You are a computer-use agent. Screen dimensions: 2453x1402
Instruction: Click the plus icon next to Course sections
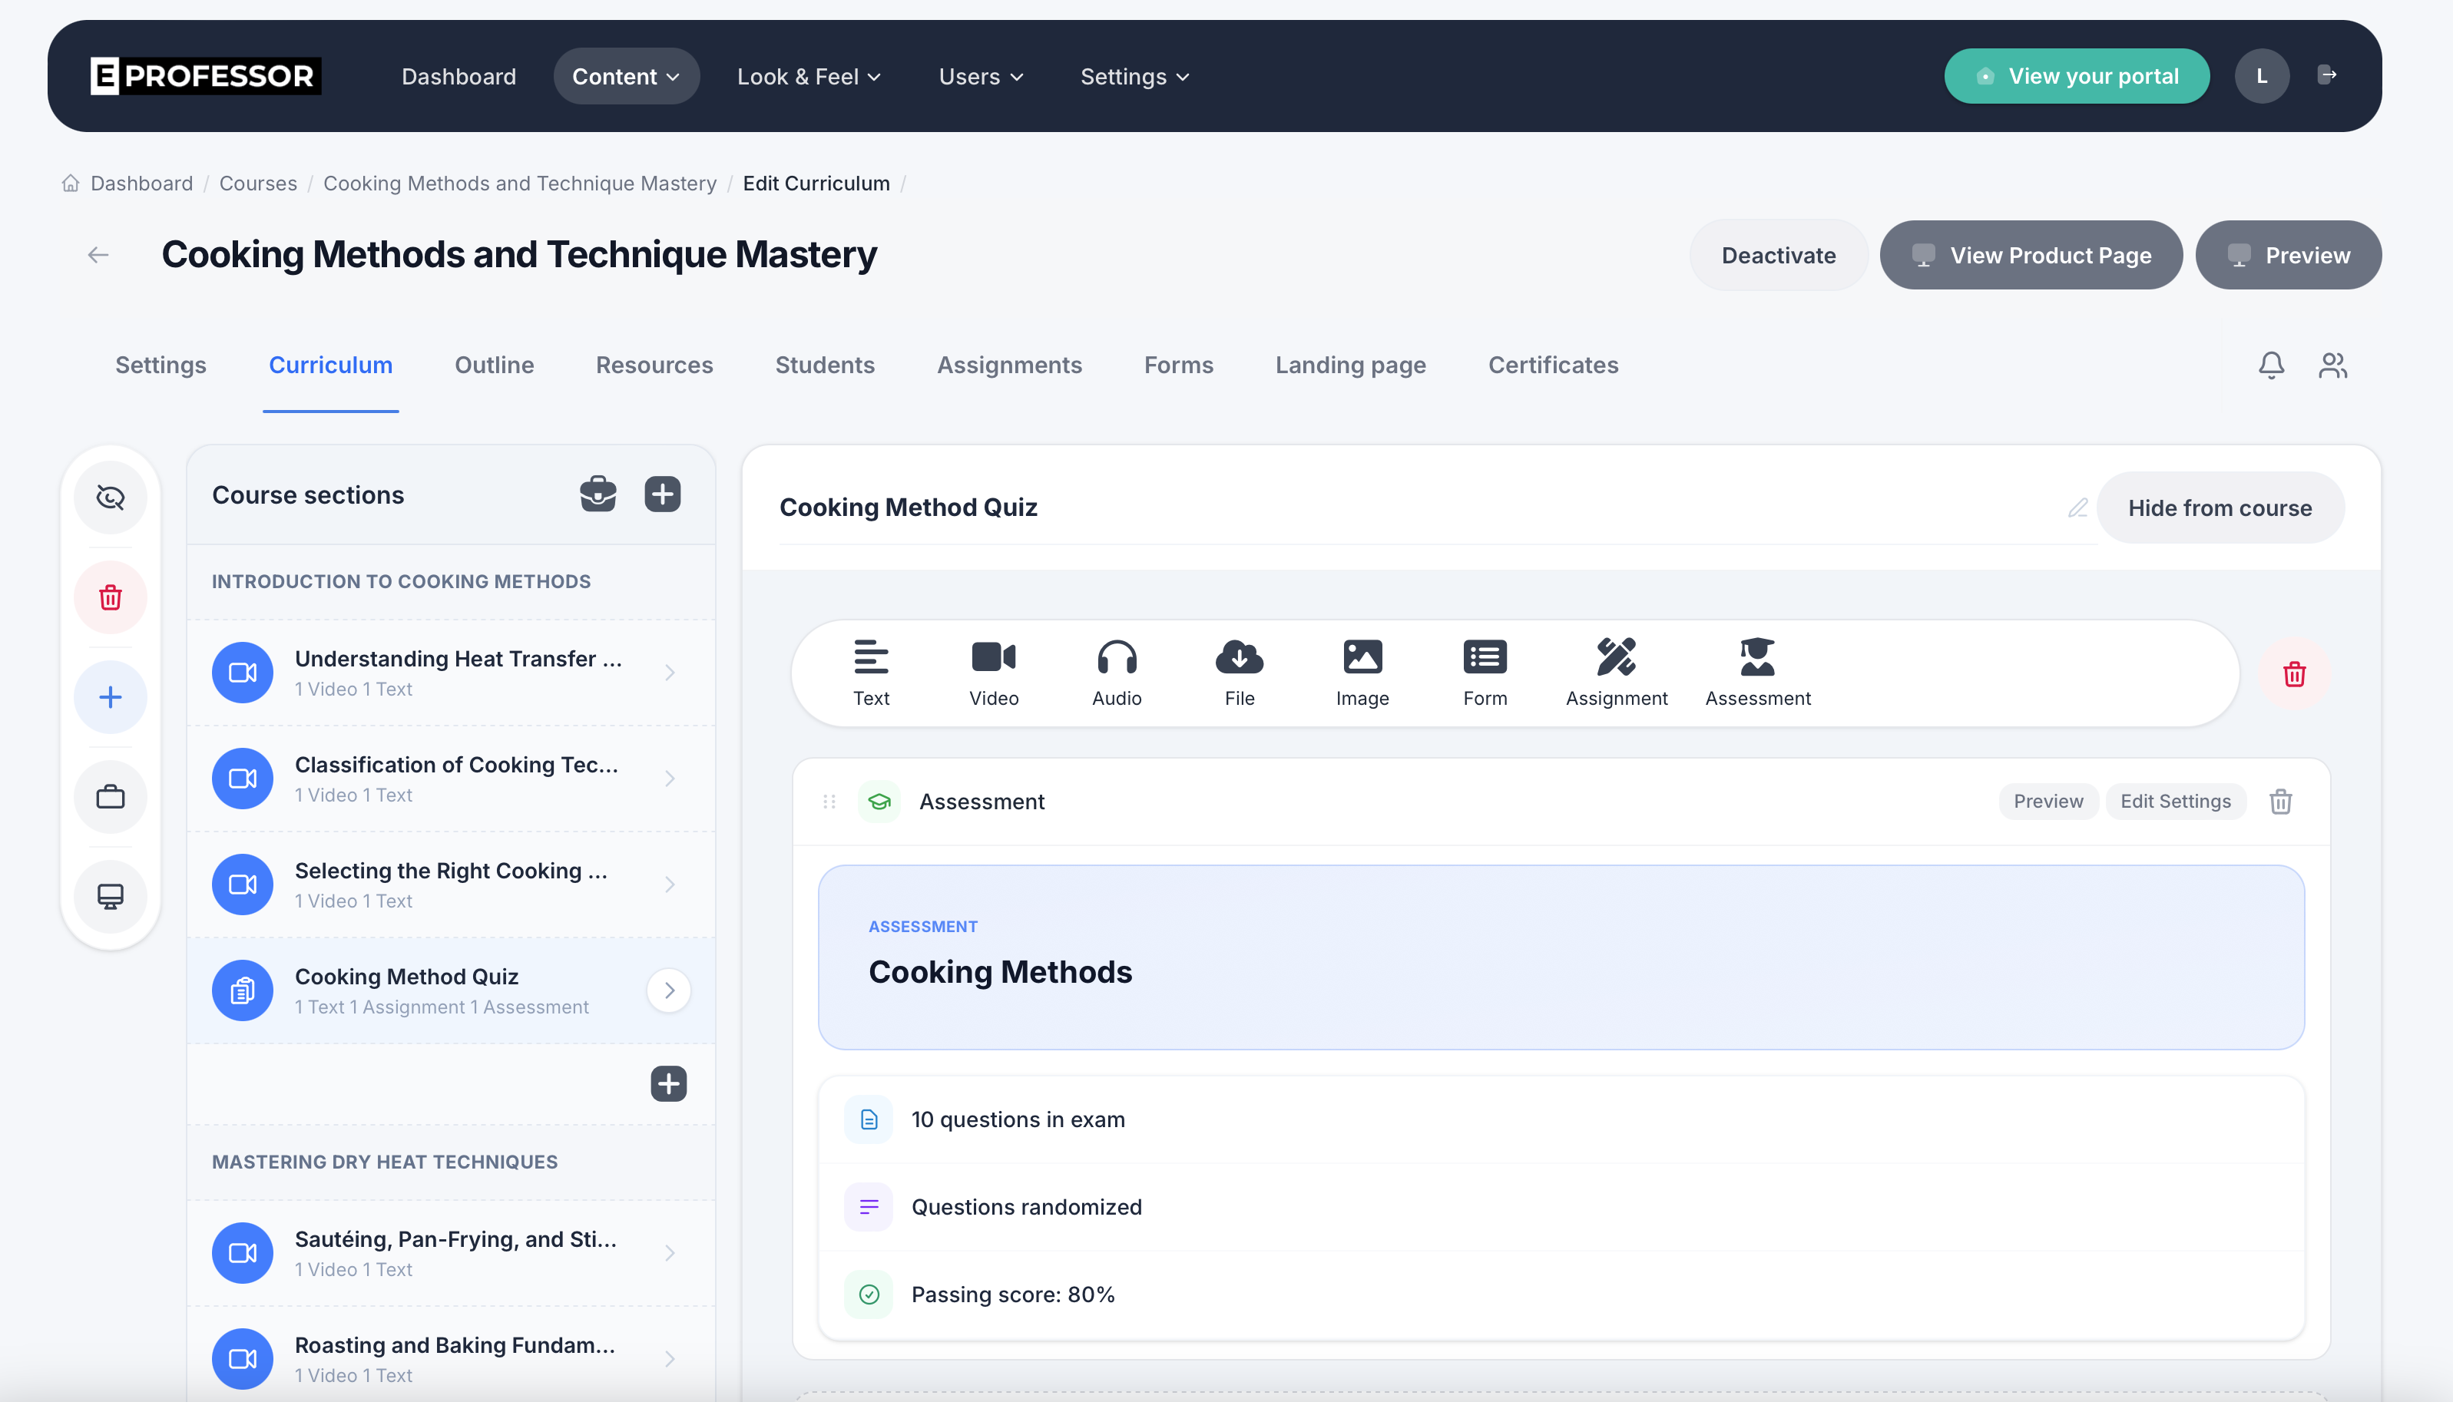tap(662, 494)
